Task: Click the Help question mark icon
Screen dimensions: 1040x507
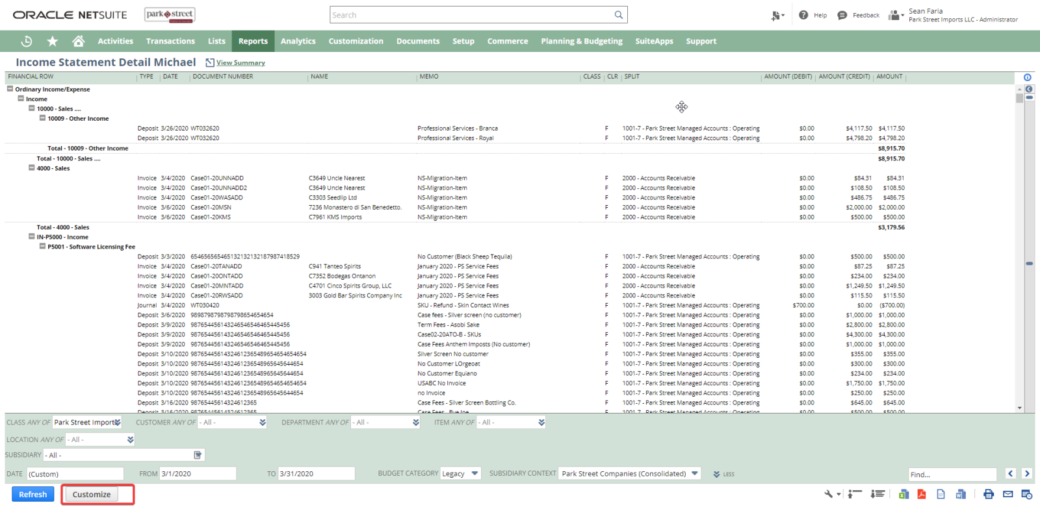Action: click(803, 15)
